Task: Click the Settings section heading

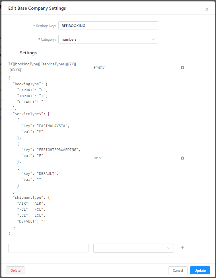Action: click(28, 53)
